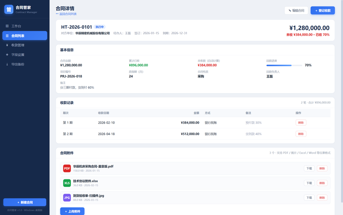The image size is (343, 215).
Task: Delete the 到货验收单-扫描件.jpg attachment
Action: pyautogui.click(x=322, y=198)
